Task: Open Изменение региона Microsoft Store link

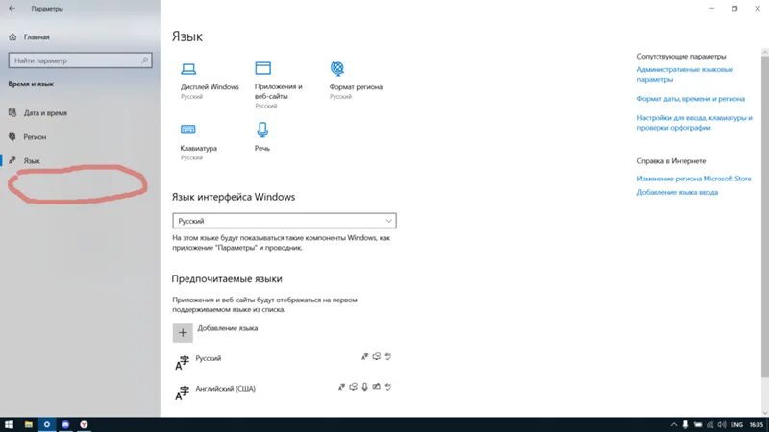Action: click(693, 179)
